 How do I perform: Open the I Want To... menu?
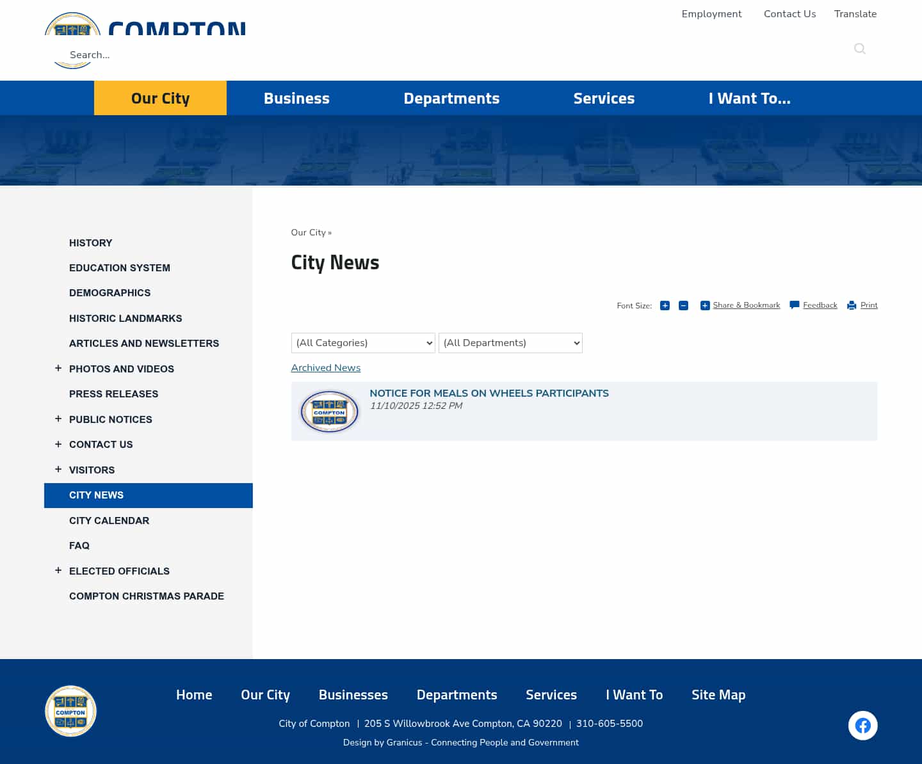750,98
